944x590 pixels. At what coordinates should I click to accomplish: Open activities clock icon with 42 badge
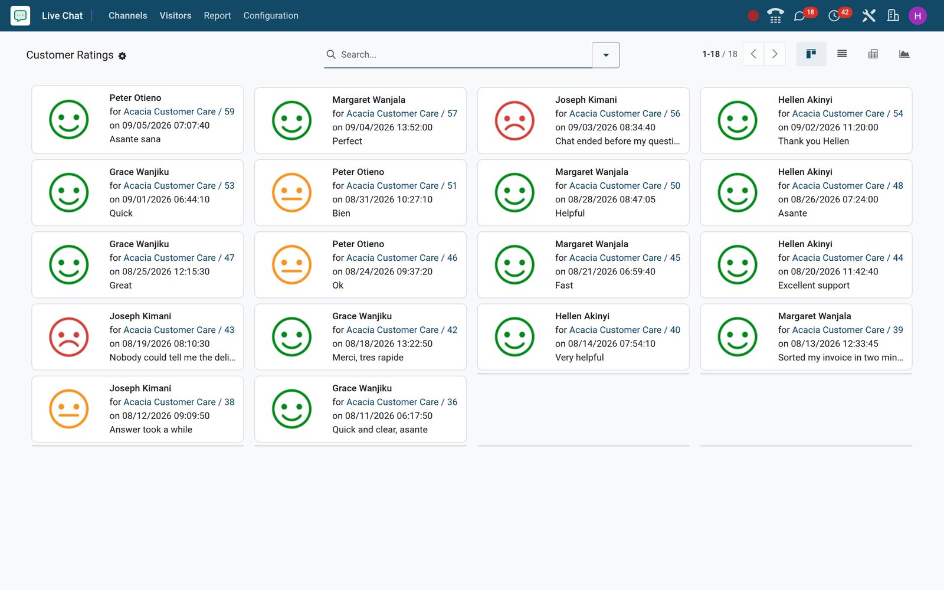pos(834,16)
